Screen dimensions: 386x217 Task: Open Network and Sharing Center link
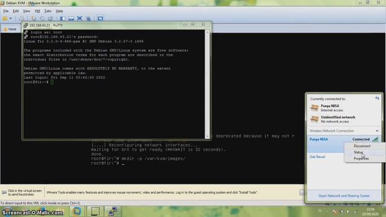tap(344, 196)
